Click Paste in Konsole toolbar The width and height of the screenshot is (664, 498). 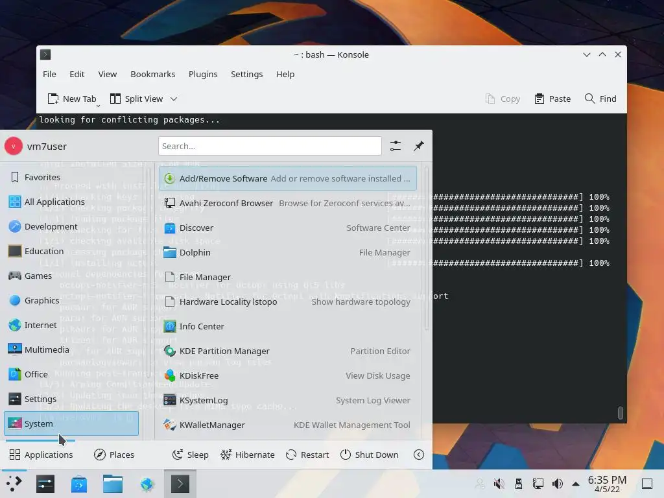[x=552, y=99]
